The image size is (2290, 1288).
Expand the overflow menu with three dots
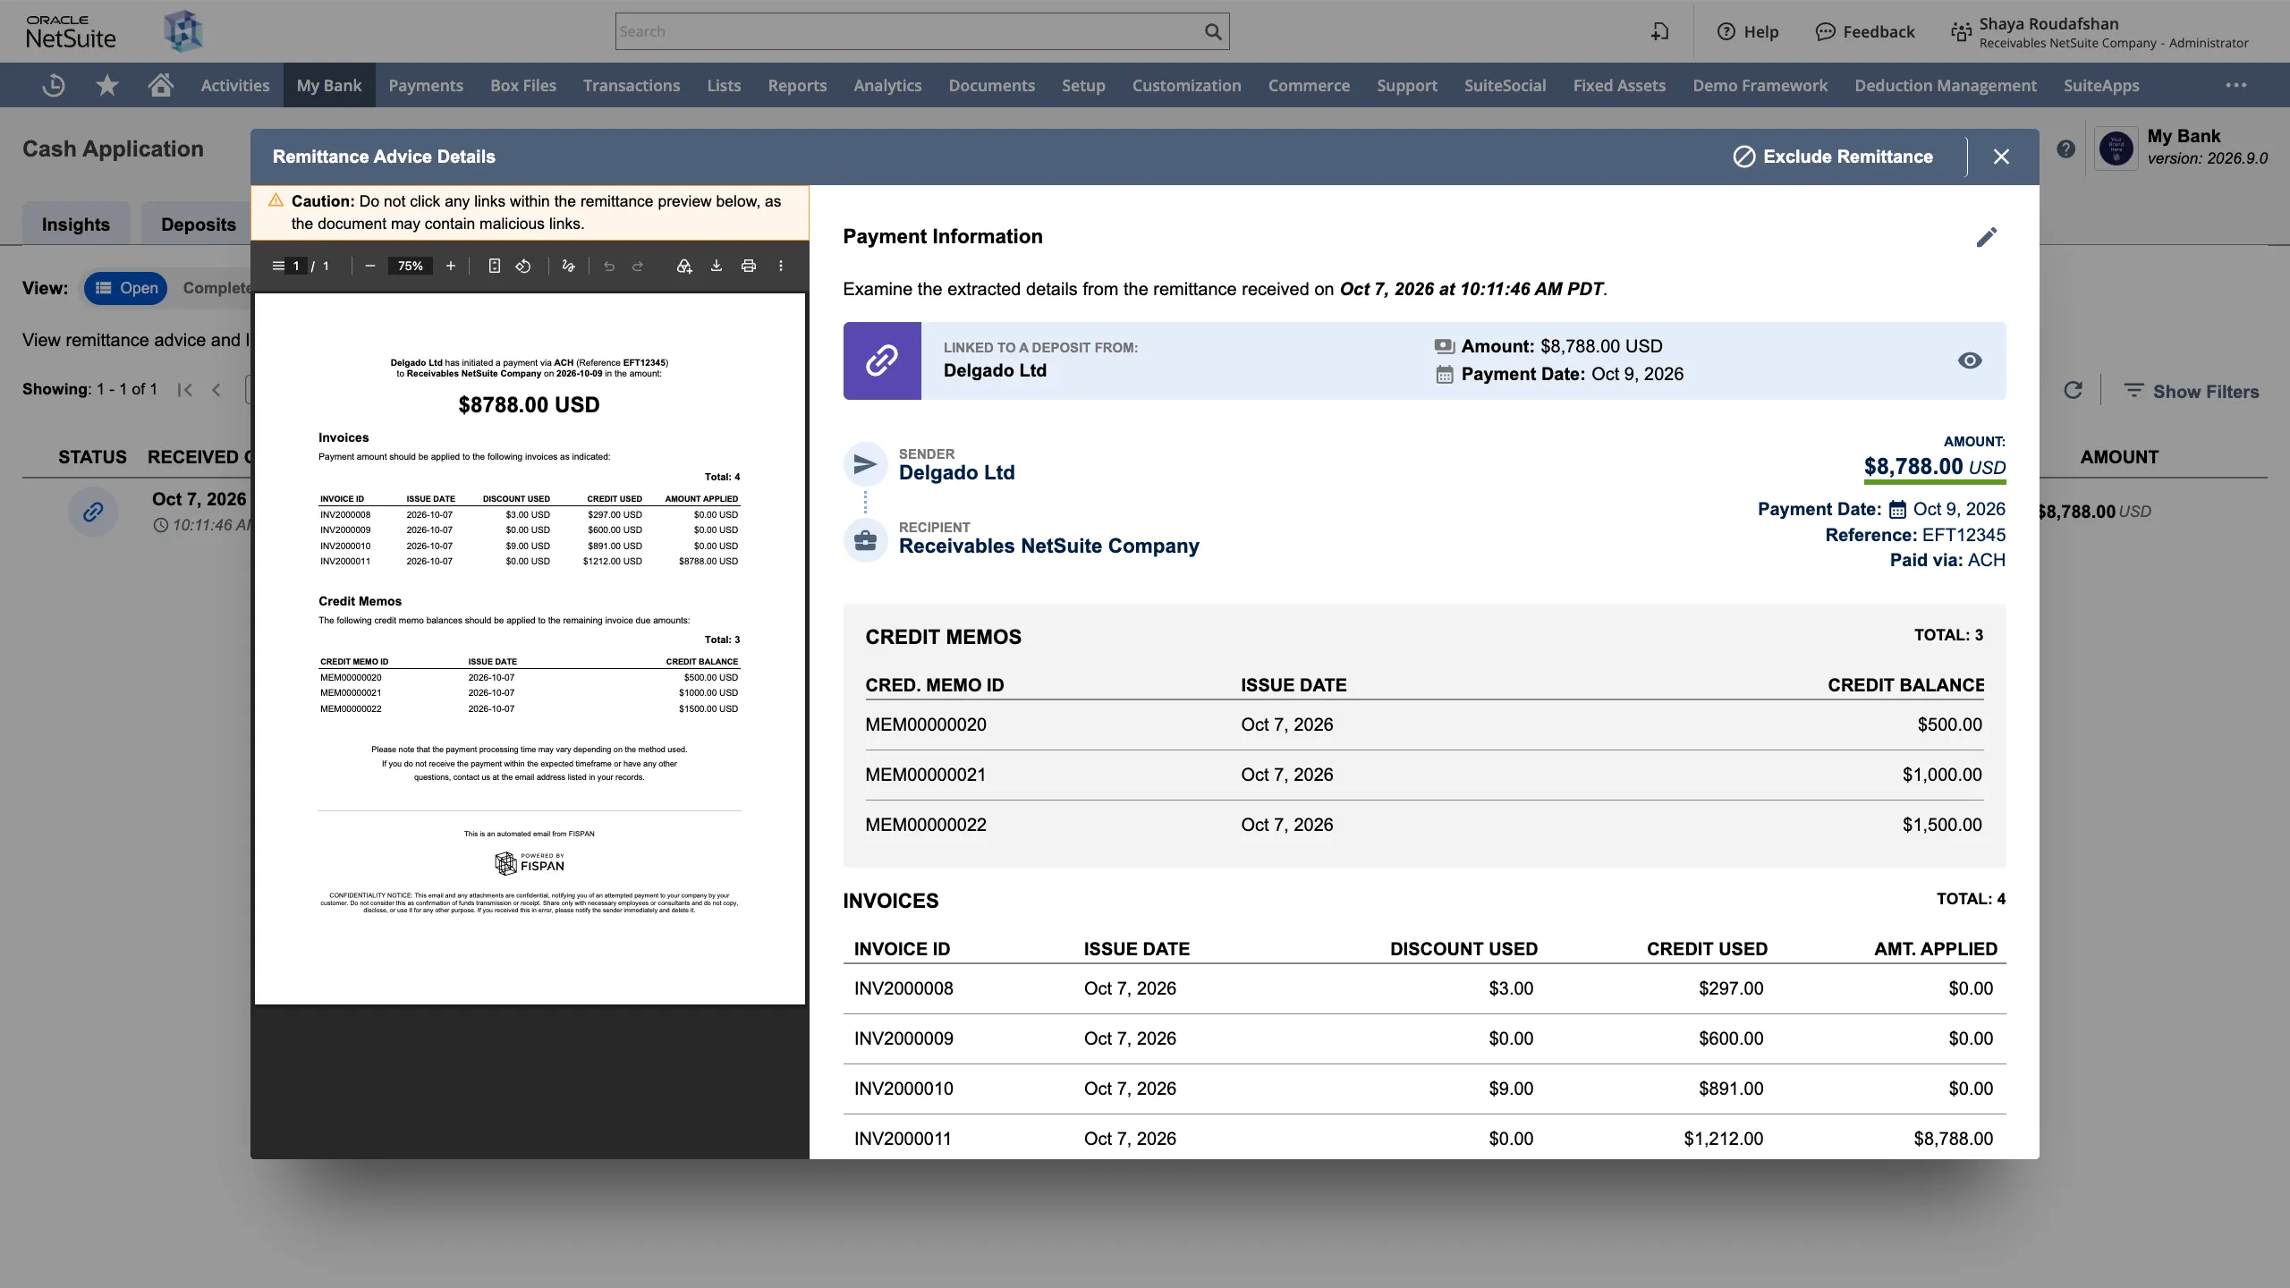tap(2236, 85)
